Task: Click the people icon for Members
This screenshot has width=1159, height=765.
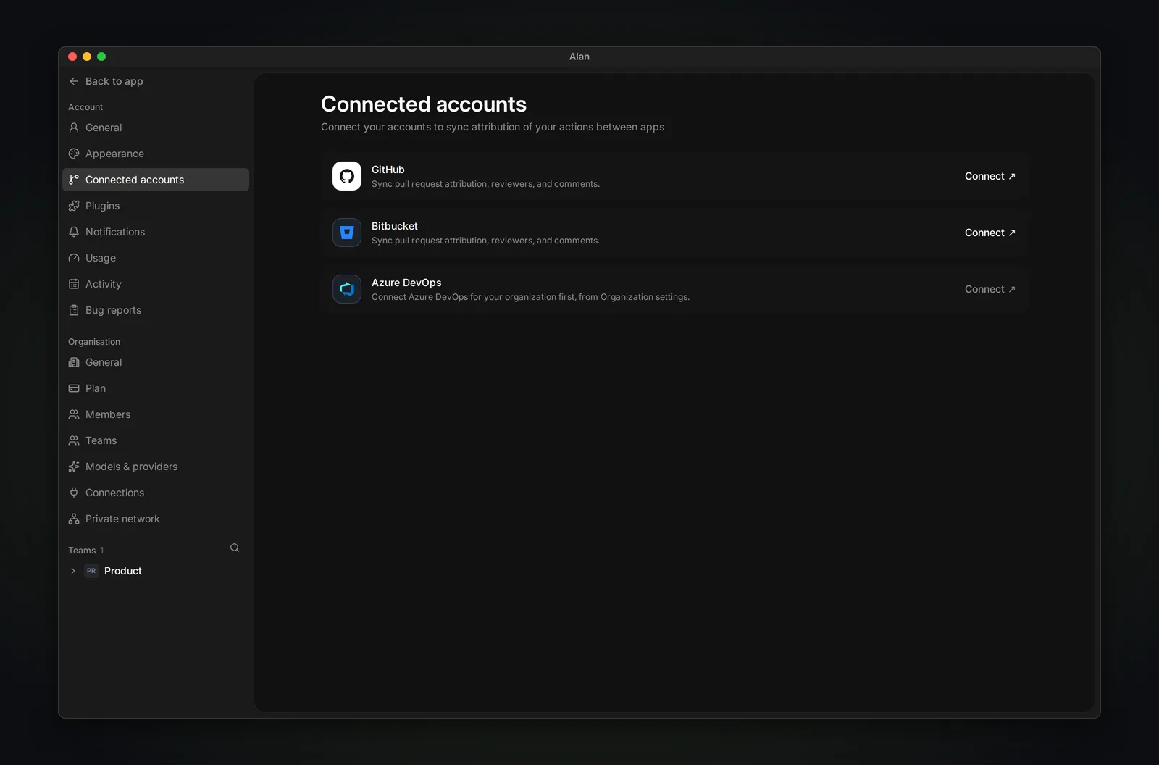Action: coord(74,414)
